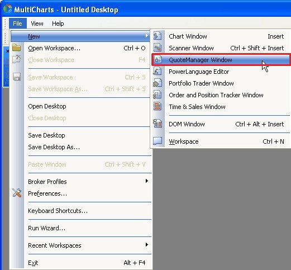The width and height of the screenshot is (291, 270).
Task: Select Chart Window in New submenu
Action: (x=221, y=36)
